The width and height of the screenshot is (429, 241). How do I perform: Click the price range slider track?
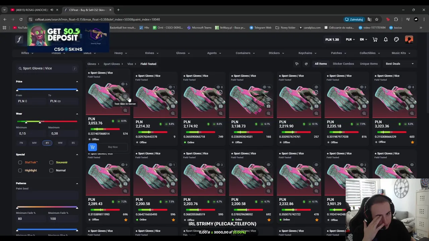tap(47, 90)
